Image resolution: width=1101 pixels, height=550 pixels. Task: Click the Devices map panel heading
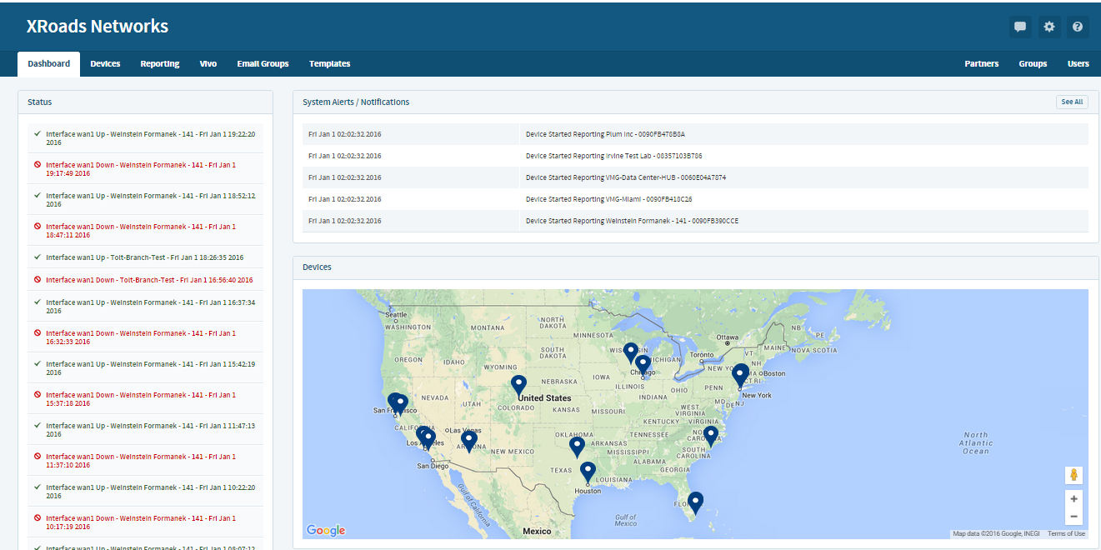pos(317,267)
